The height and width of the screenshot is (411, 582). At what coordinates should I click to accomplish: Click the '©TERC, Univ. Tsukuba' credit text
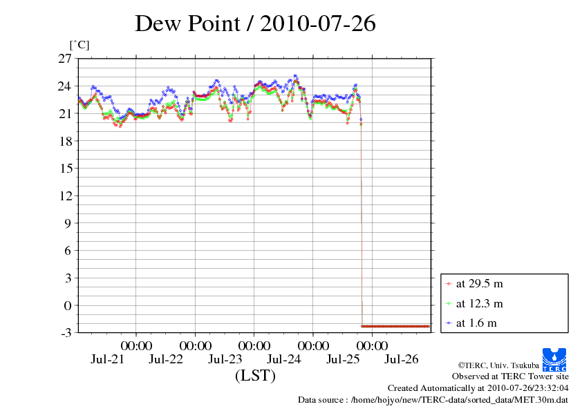(x=498, y=365)
